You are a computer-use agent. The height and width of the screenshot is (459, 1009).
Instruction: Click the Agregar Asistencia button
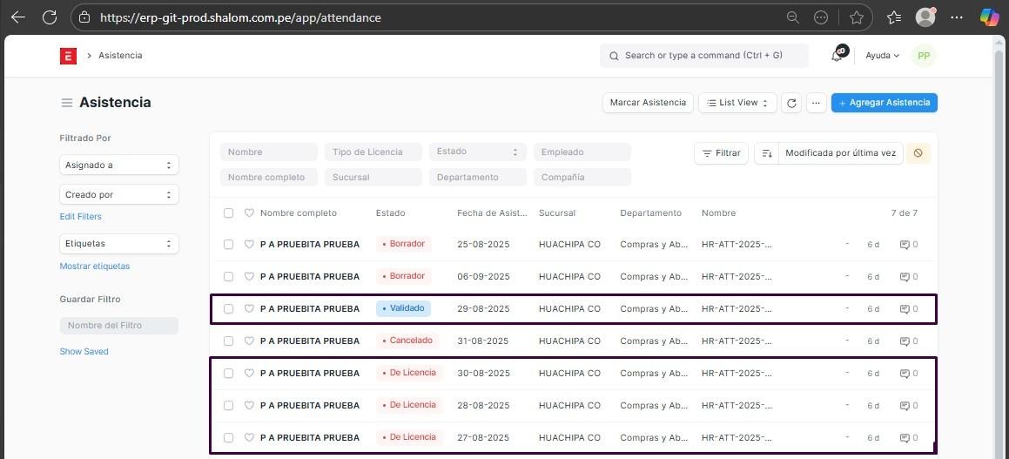click(x=884, y=103)
